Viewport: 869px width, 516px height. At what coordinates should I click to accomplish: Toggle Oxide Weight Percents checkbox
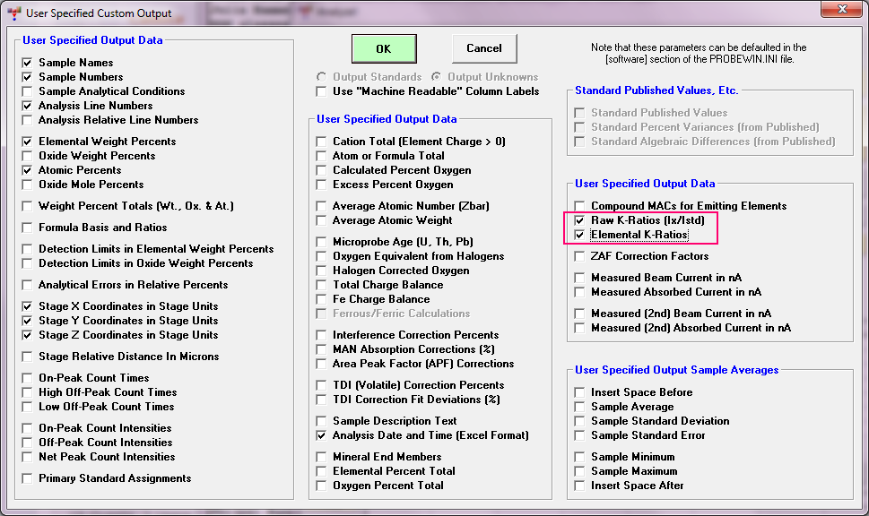click(29, 156)
